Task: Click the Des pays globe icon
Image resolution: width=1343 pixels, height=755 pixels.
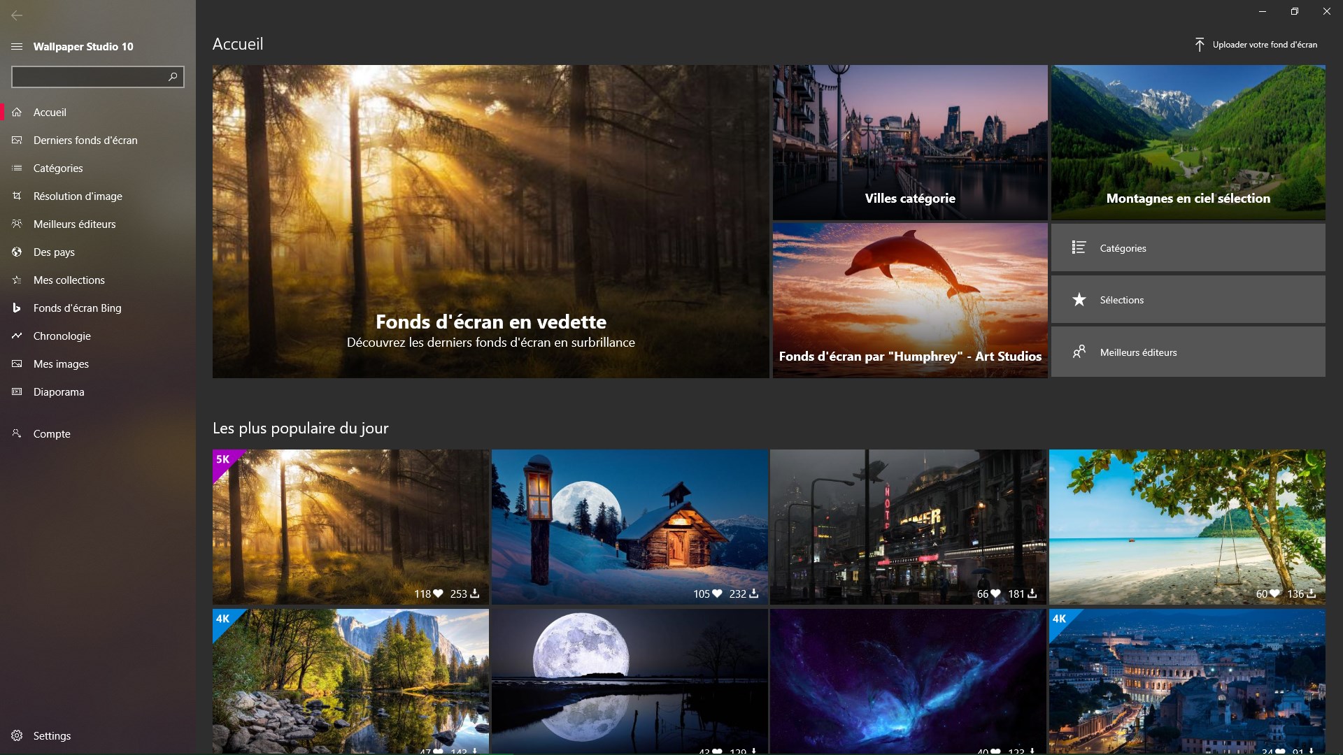Action: [x=17, y=252]
